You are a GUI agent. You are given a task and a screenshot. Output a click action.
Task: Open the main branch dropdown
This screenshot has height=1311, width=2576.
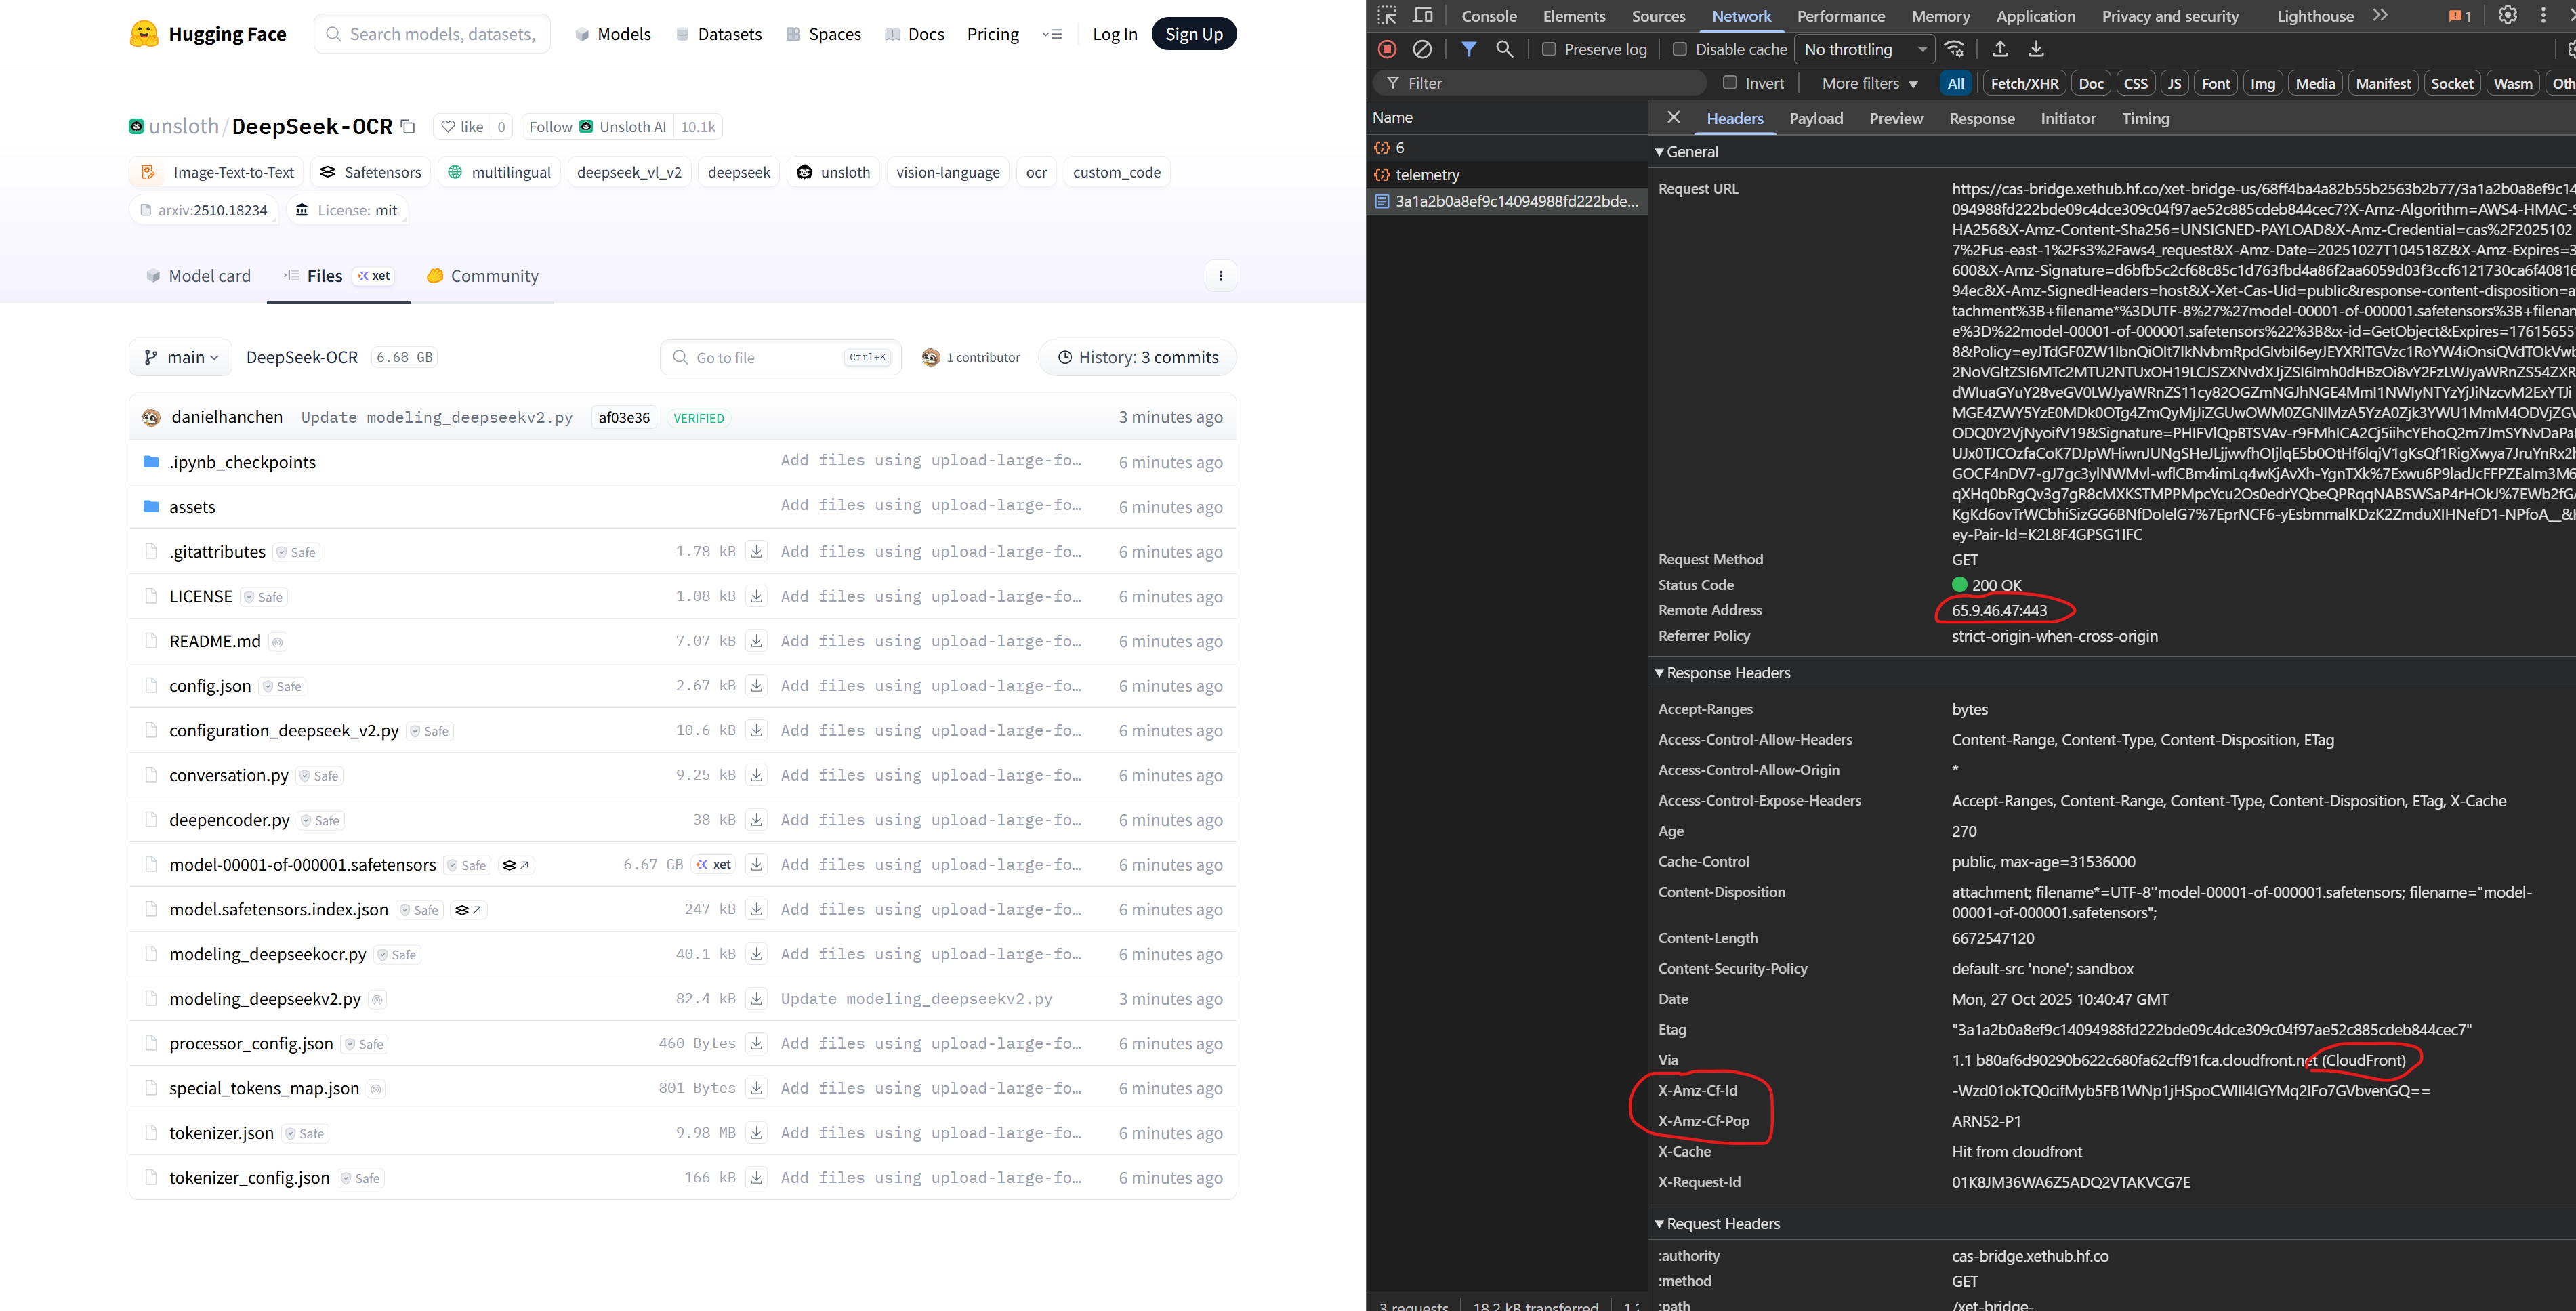coord(181,357)
